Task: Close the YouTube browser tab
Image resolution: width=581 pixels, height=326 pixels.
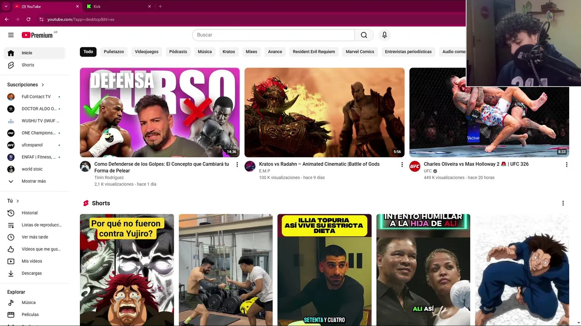Action: coord(77,6)
